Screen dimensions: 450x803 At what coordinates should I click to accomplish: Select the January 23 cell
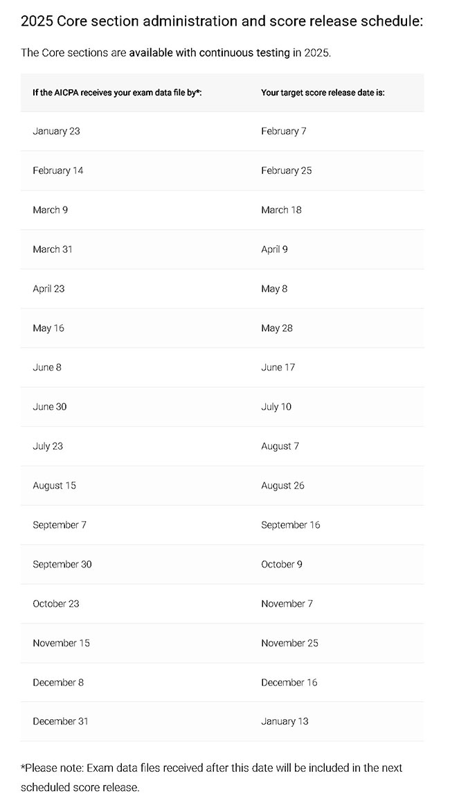pyautogui.click(x=56, y=131)
